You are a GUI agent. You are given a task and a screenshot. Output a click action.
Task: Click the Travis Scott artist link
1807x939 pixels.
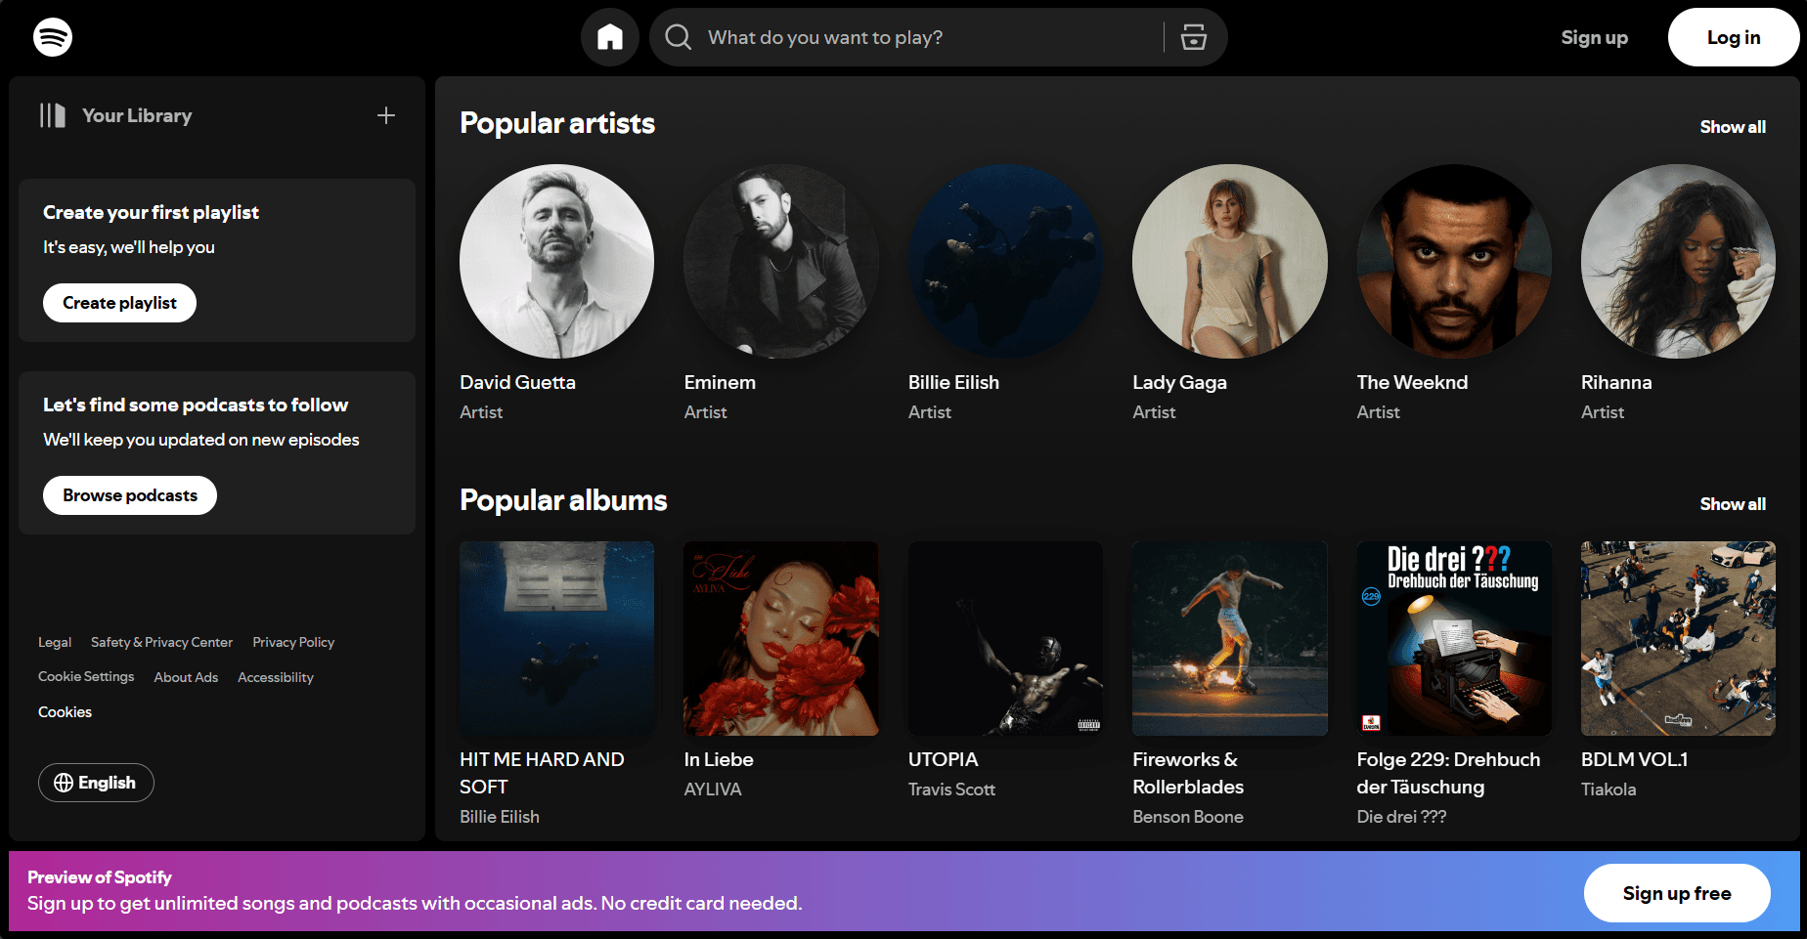click(951, 790)
